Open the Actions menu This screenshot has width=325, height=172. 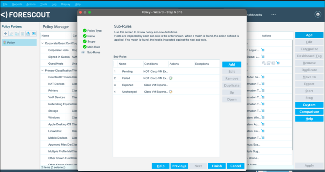click(x=31, y=4)
